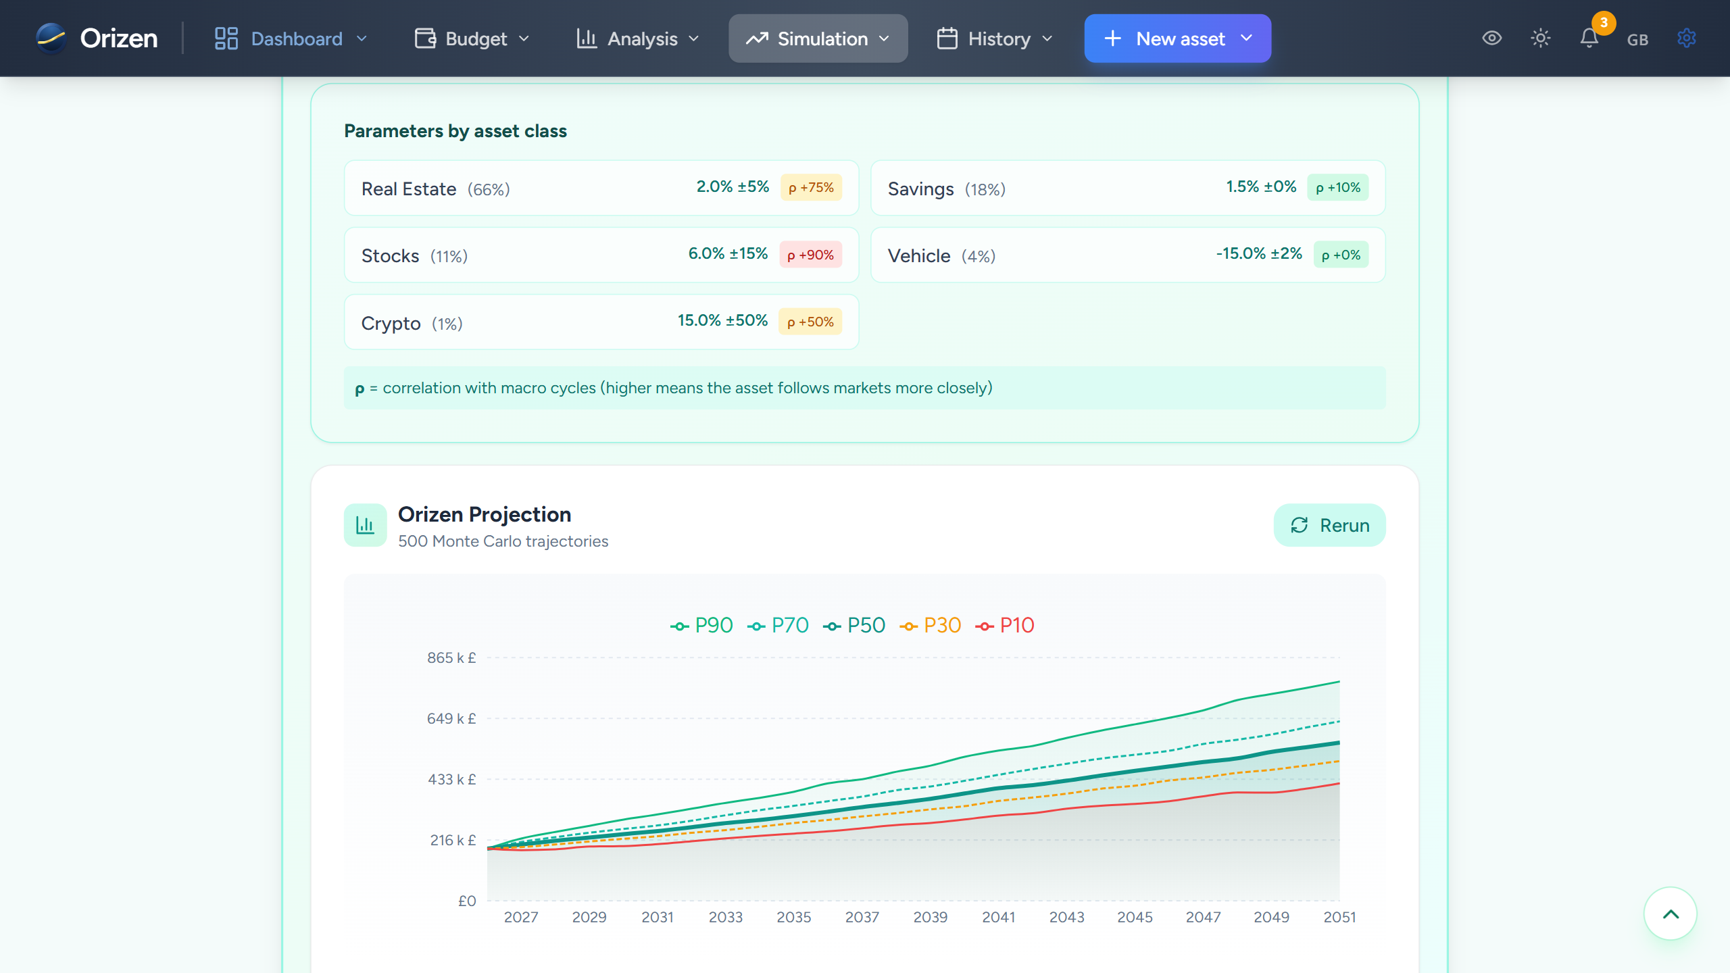This screenshot has width=1730, height=973.
Task: Toggle privacy mode with the eye icon
Action: tap(1491, 39)
